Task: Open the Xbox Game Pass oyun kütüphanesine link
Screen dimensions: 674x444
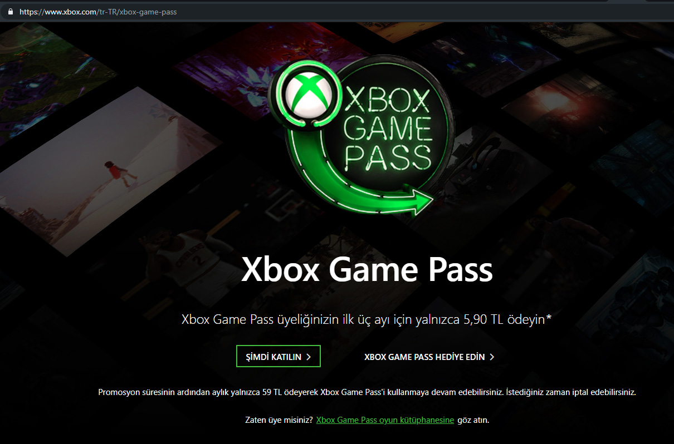Action: 385,420
